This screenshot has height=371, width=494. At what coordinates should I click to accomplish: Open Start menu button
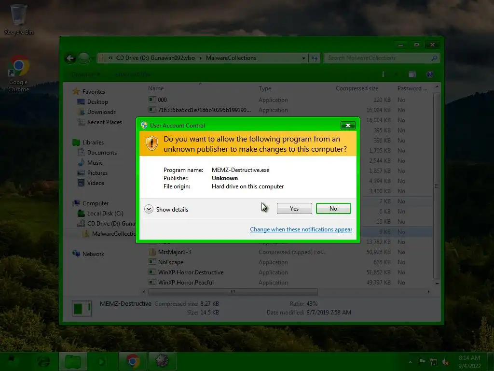click(12, 360)
